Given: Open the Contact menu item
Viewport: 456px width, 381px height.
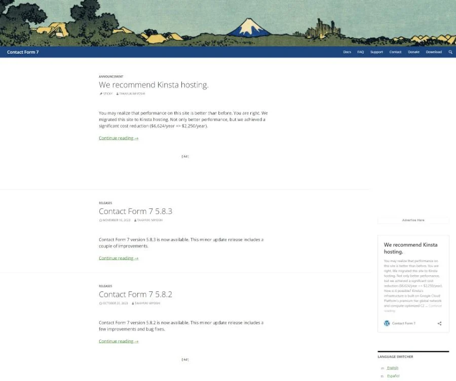Looking at the screenshot, I should coord(395,52).
